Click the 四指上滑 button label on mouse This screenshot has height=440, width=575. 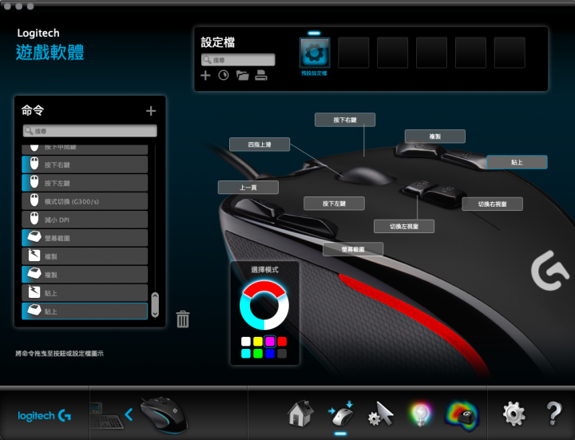coord(260,145)
